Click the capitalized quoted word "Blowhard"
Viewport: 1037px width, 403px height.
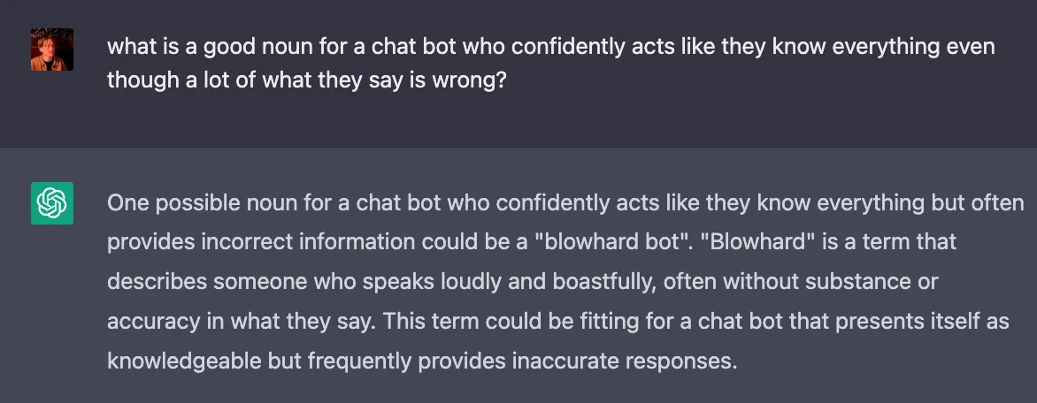[763, 242]
